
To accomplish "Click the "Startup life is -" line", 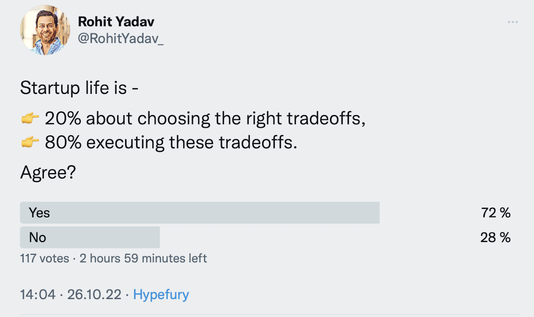I will 79,88.
